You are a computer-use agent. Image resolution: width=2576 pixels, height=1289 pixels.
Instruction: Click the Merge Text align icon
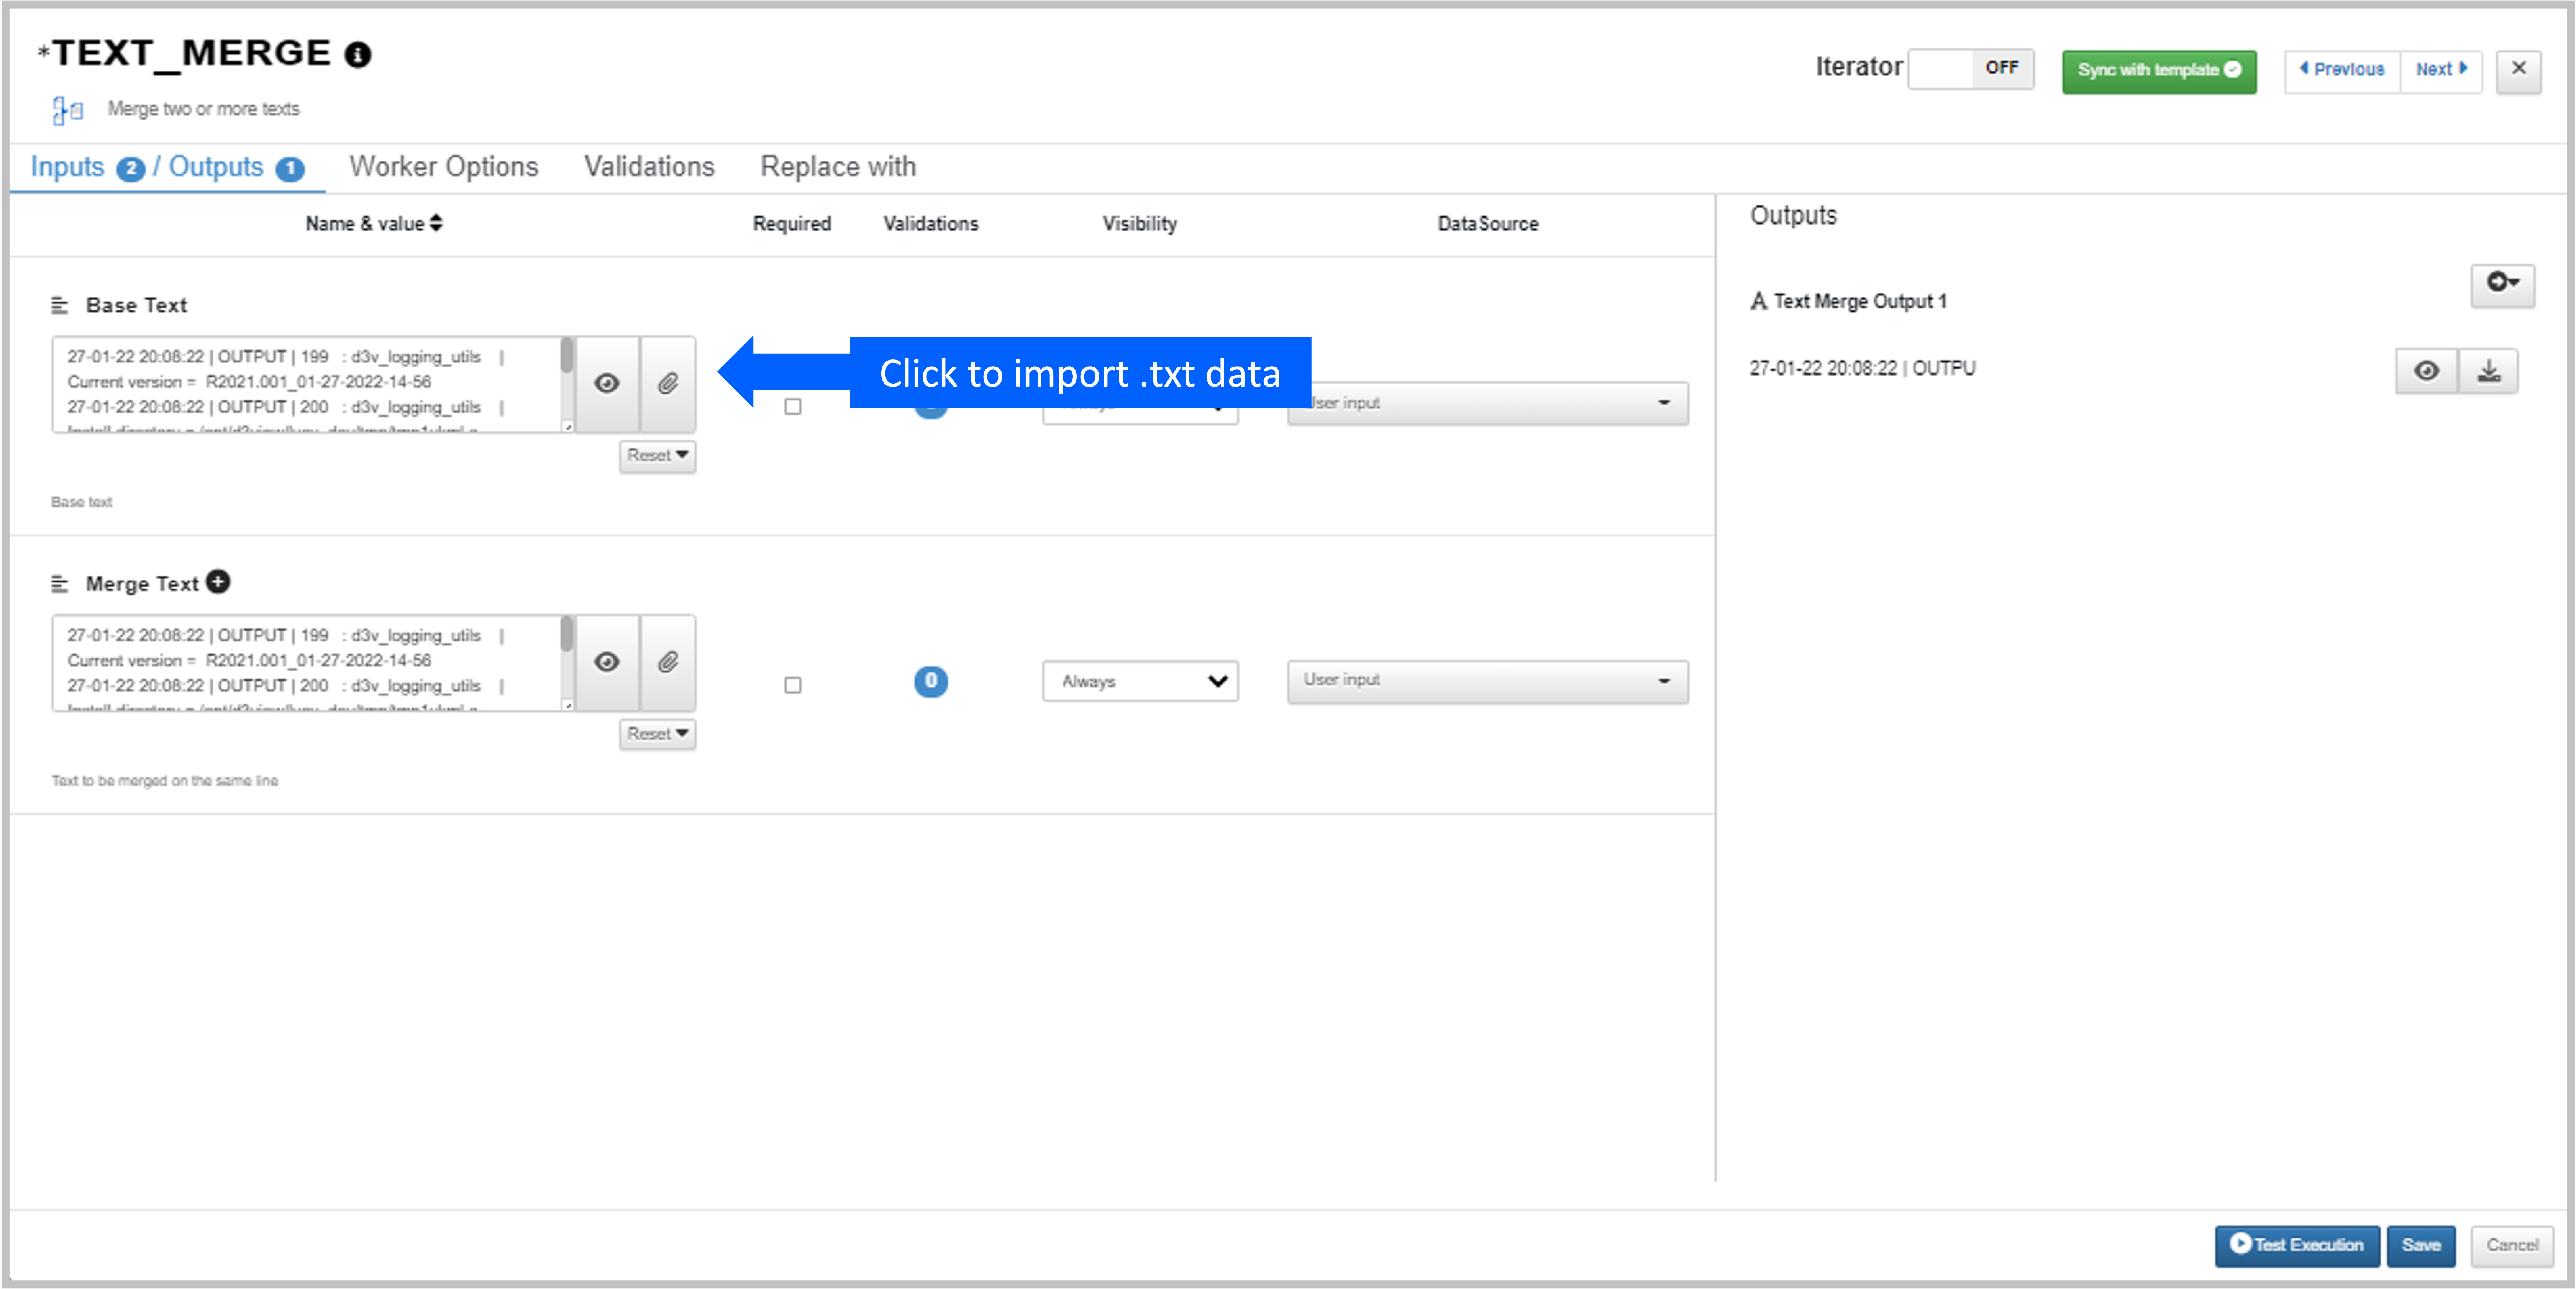(x=60, y=584)
